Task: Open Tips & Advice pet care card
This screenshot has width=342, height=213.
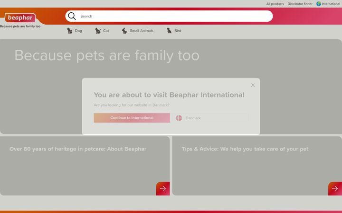Action: pyautogui.click(x=257, y=166)
